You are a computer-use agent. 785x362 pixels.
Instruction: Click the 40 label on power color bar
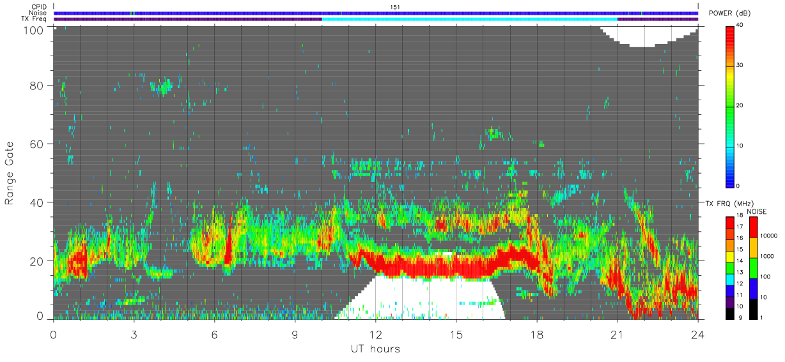[x=740, y=26]
